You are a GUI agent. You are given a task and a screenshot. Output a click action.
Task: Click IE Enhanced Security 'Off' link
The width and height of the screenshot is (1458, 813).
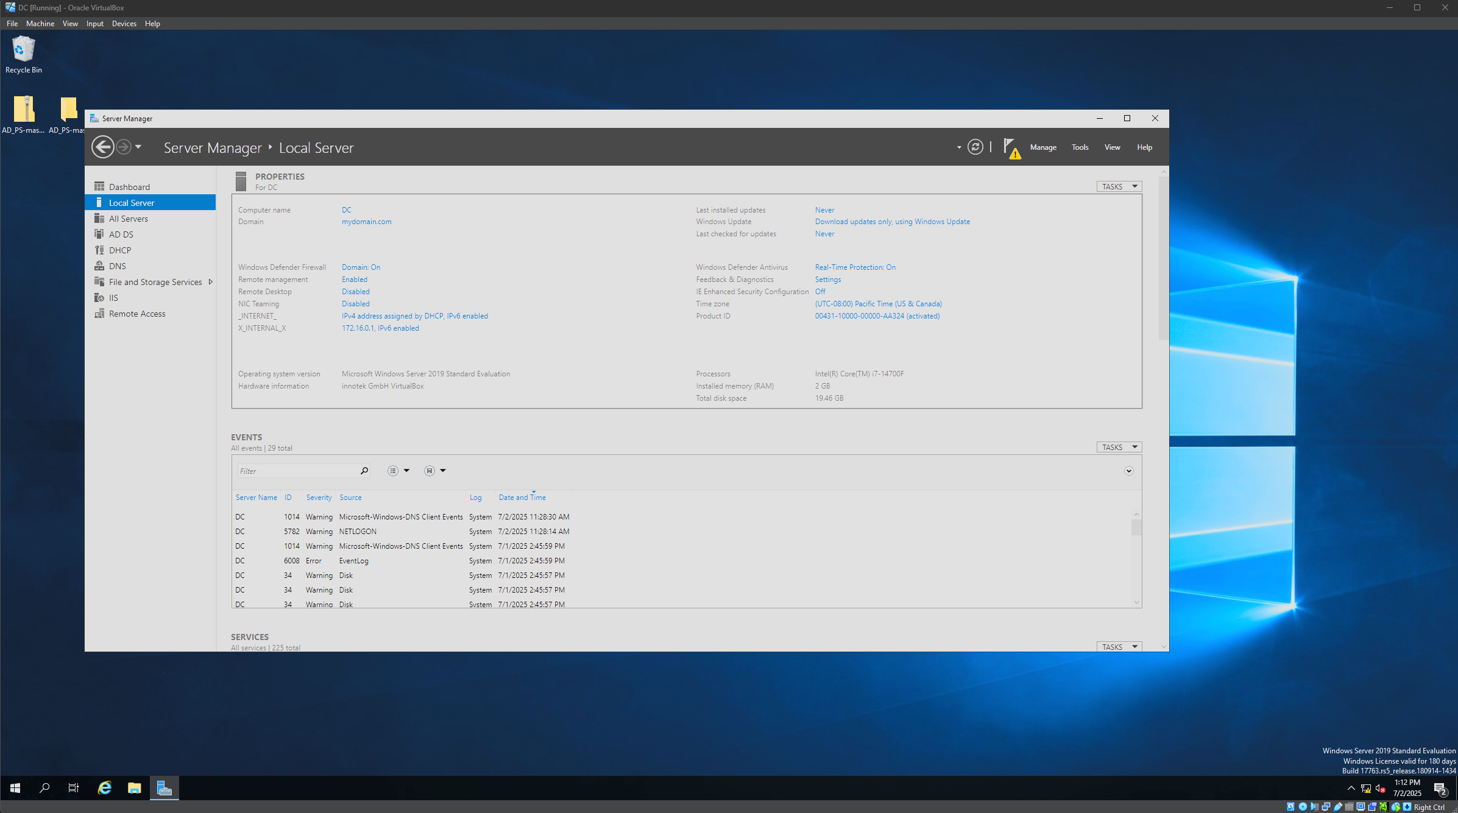[820, 292]
